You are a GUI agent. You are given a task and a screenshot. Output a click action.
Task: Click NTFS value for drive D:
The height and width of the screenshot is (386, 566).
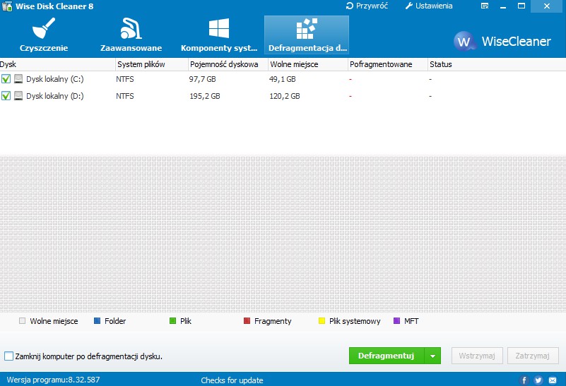click(x=125, y=96)
